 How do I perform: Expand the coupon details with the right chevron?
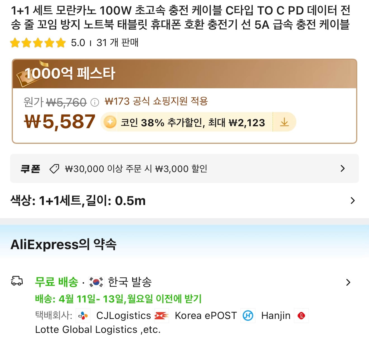tap(343, 168)
